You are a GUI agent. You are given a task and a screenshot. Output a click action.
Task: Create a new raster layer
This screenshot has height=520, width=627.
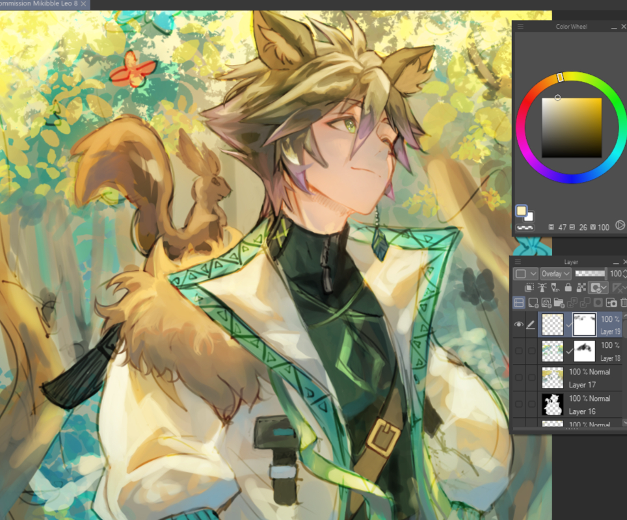533,302
